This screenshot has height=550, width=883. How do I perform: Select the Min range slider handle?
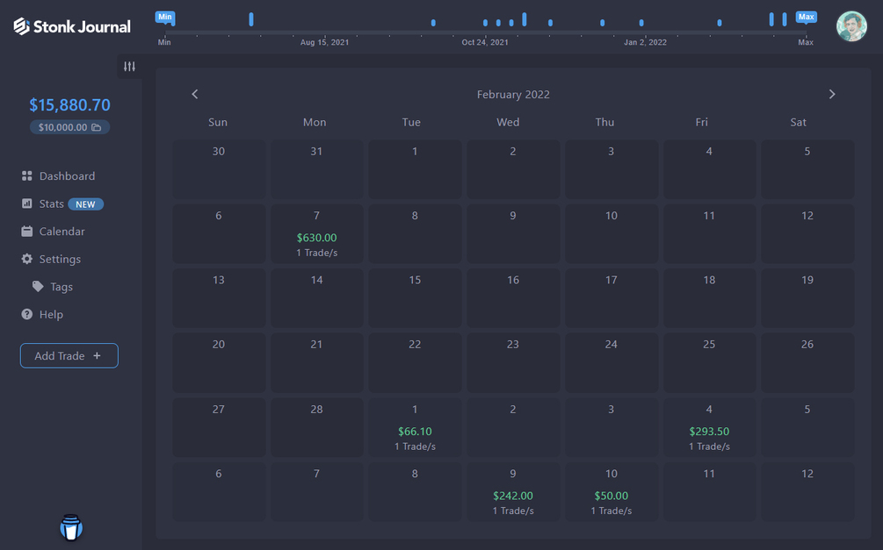(x=165, y=18)
